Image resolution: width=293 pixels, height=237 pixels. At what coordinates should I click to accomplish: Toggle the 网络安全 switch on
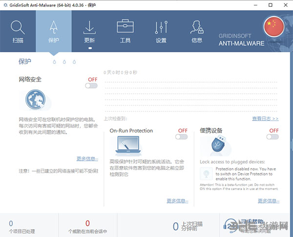91,86
